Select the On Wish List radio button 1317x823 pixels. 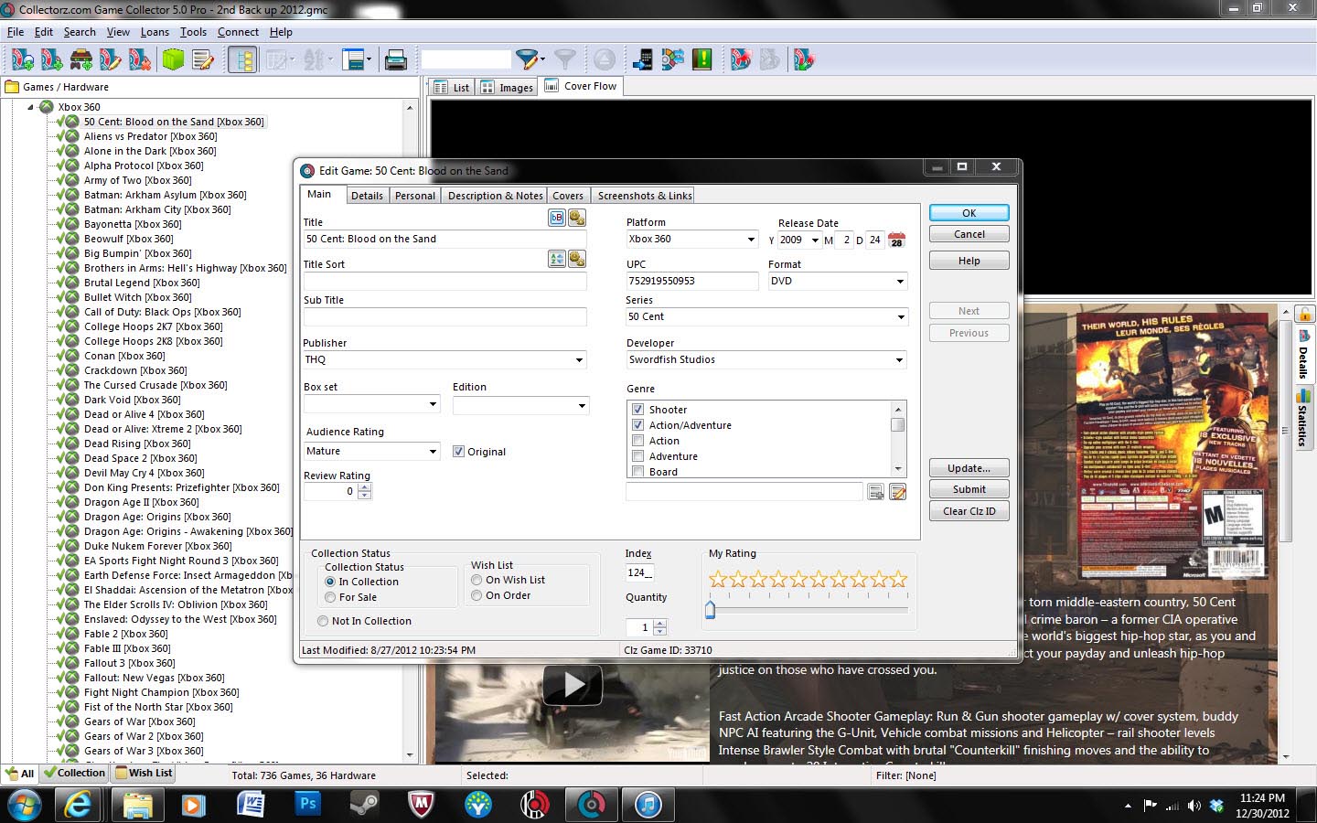(x=476, y=580)
